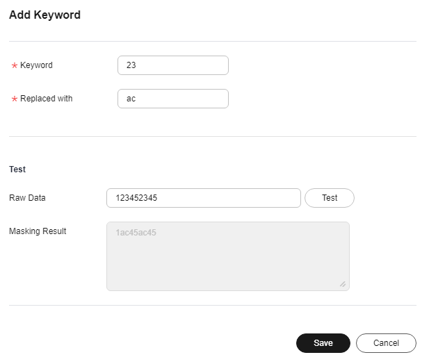This screenshot has width=429, height=364.
Task: Click the Raw Data label
Action: coord(27,198)
